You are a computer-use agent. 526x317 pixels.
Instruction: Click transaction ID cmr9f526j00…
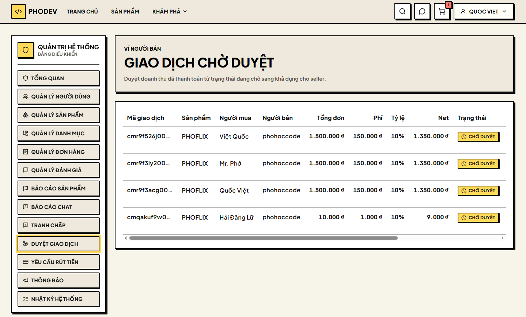click(148, 136)
